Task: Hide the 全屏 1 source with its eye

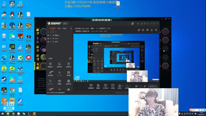Action: (48, 42)
